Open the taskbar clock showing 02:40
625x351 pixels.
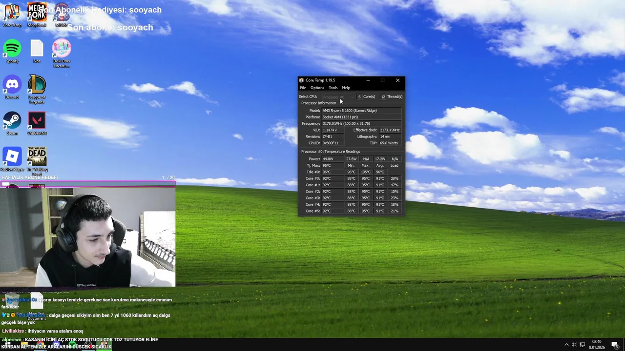(x=597, y=344)
